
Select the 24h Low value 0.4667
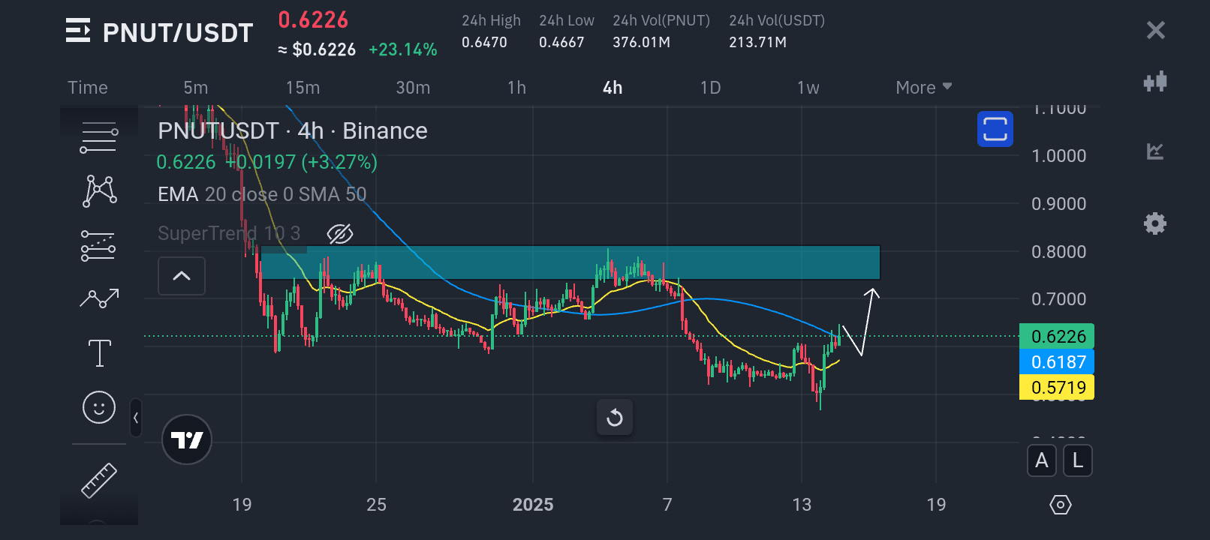pyautogui.click(x=561, y=42)
